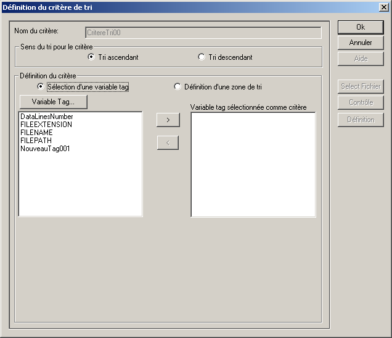
Task: Cancel with the Annuler button
Action: pos(361,43)
